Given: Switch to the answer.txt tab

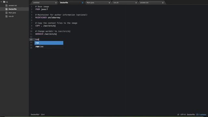Looking at the screenshot, I should tap(144, 3).
